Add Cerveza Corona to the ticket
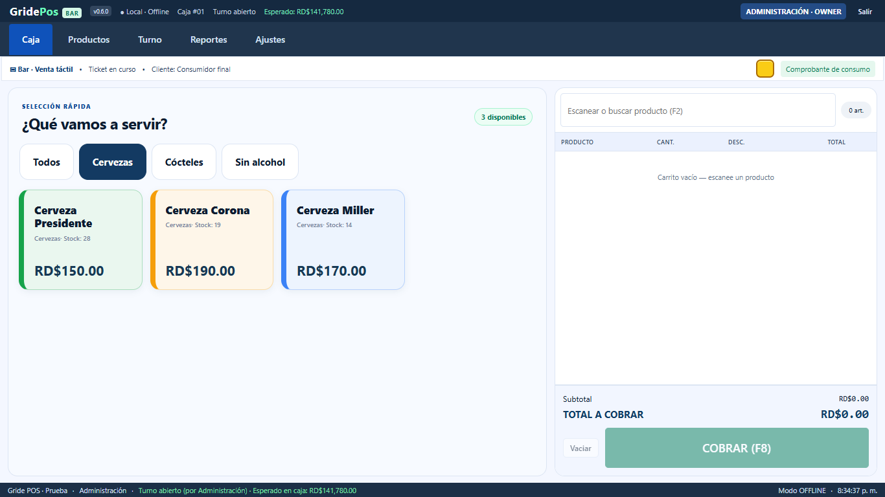Image resolution: width=885 pixels, height=497 pixels. (x=212, y=239)
